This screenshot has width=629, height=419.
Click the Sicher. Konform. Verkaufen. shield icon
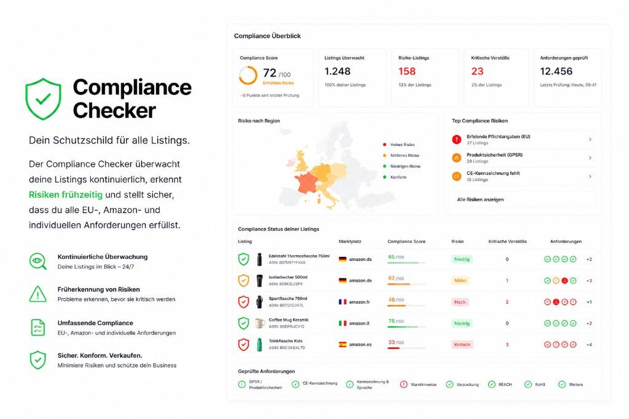[x=37, y=359]
